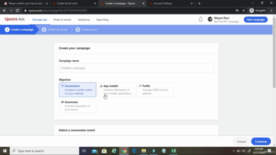The width and height of the screenshot is (276, 155).
Task: Open the Manage ads tab
Action: point(40,20)
